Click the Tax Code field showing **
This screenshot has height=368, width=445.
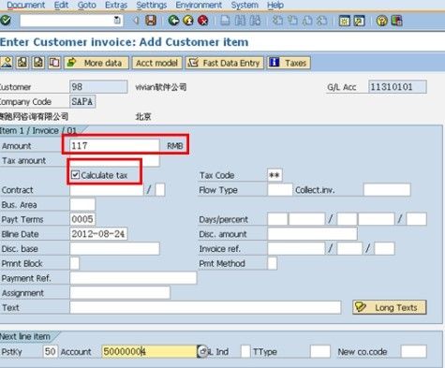pyautogui.click(x=274, y=175)
